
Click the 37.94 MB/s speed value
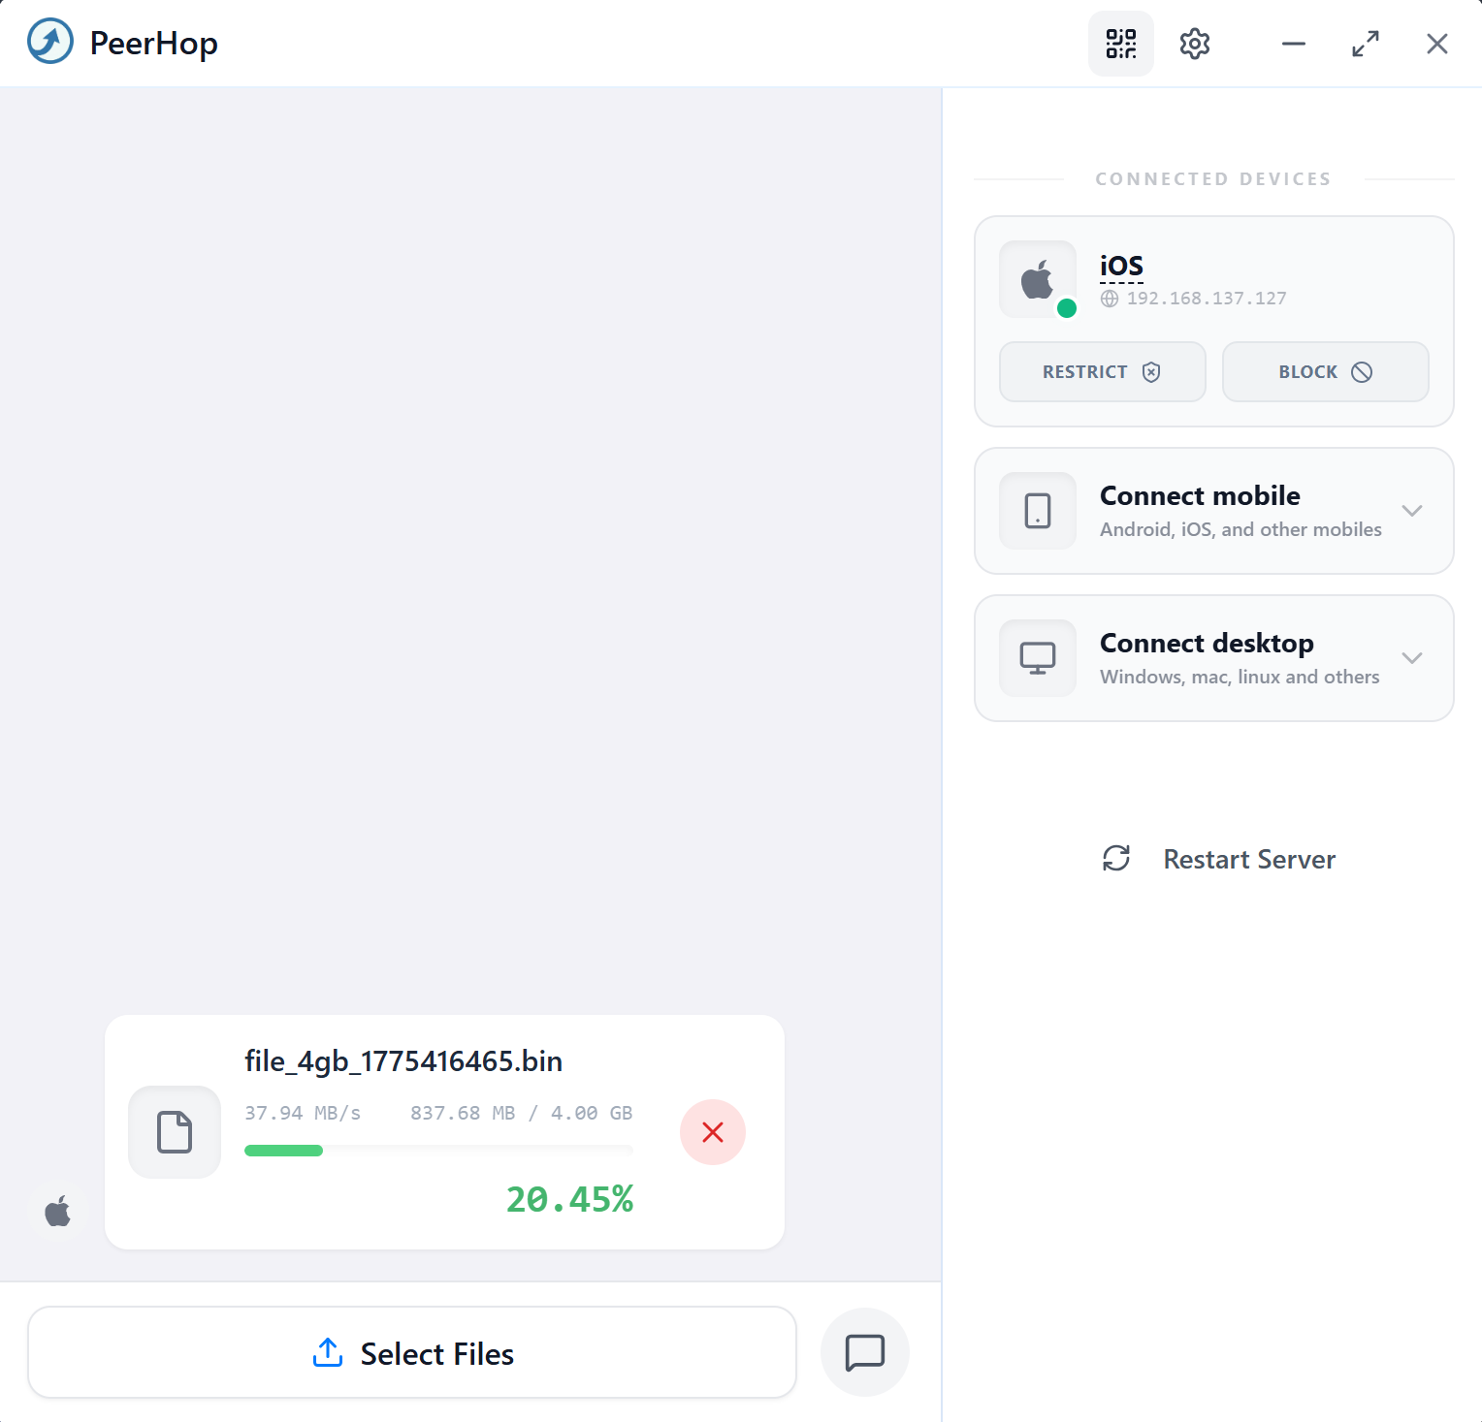(x=303, y=1113)
